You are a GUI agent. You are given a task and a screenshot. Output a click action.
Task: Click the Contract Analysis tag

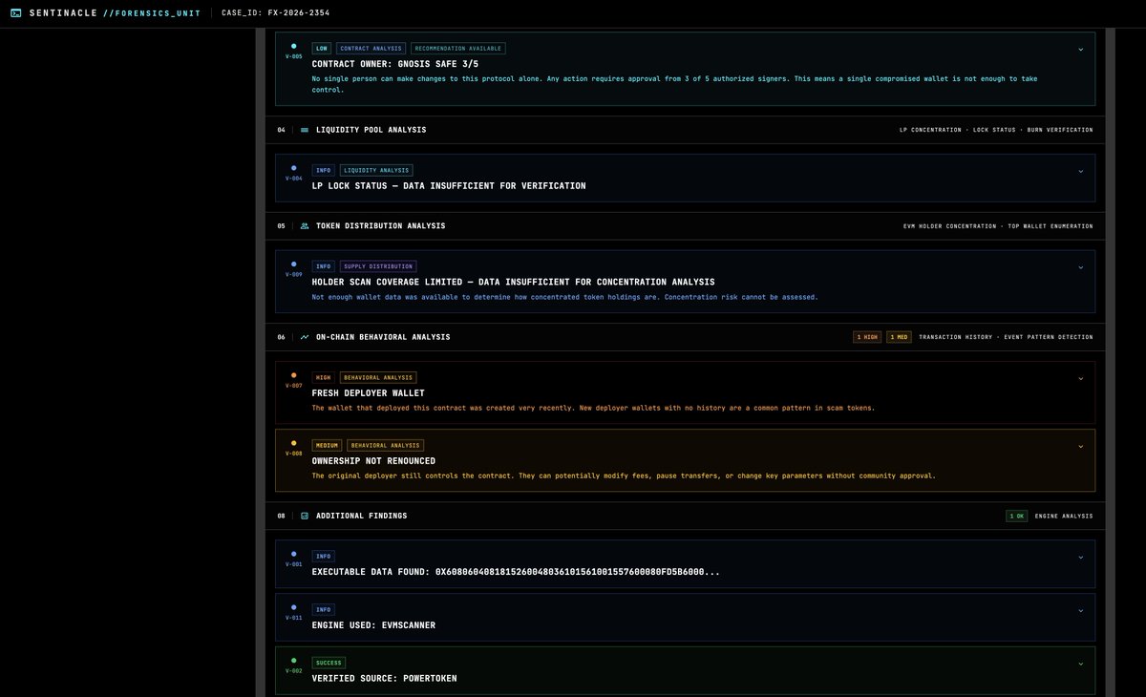click(x=371, y=49)
